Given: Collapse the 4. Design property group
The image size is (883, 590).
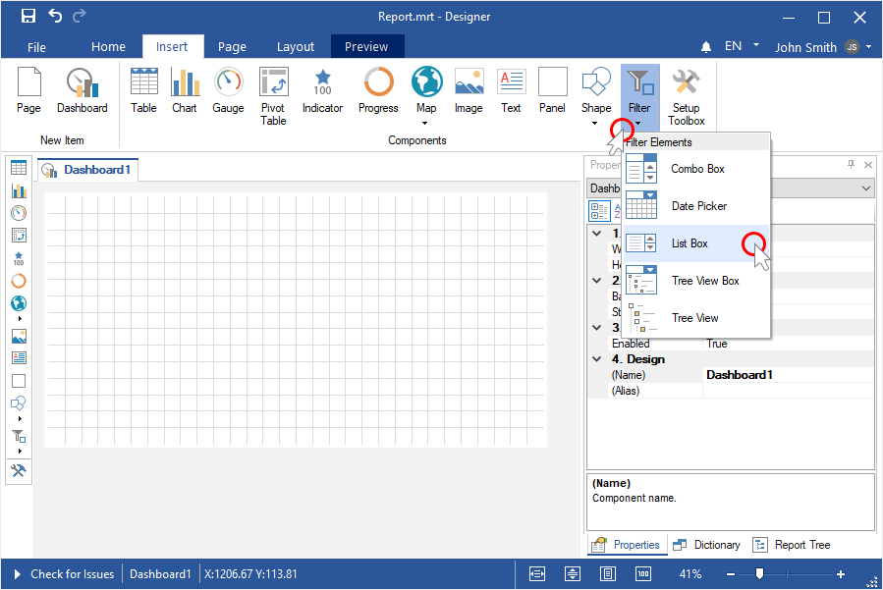Looking at the screenshot, I should tap(597, 359).
